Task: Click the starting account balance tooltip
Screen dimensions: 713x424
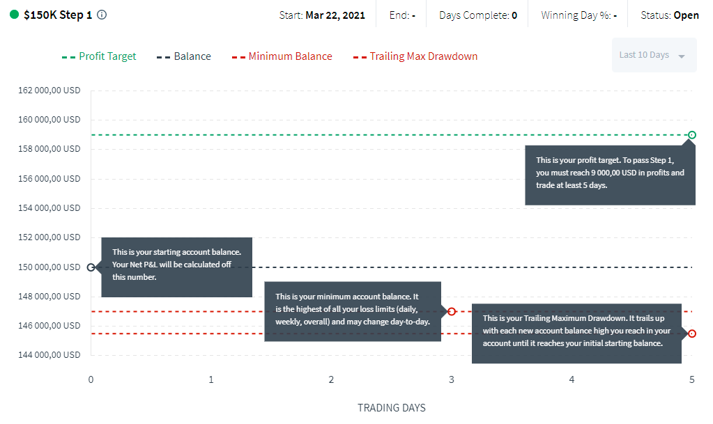Action: point(176,267)
